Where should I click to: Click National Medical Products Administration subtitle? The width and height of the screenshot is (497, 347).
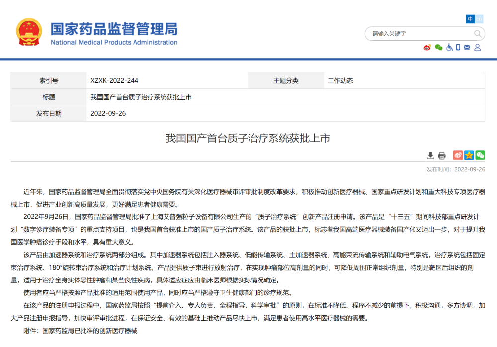[114, 42]
